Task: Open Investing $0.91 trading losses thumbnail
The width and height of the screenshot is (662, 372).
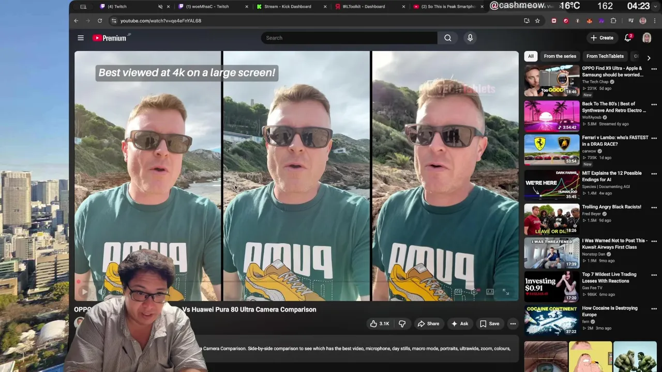Action: click(552, 286)
